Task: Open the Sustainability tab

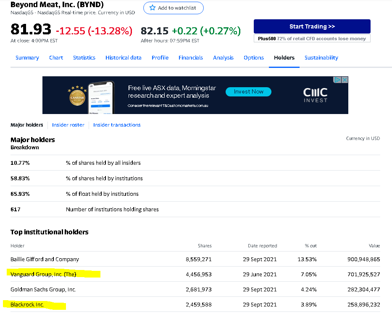Action: (321, 57)
